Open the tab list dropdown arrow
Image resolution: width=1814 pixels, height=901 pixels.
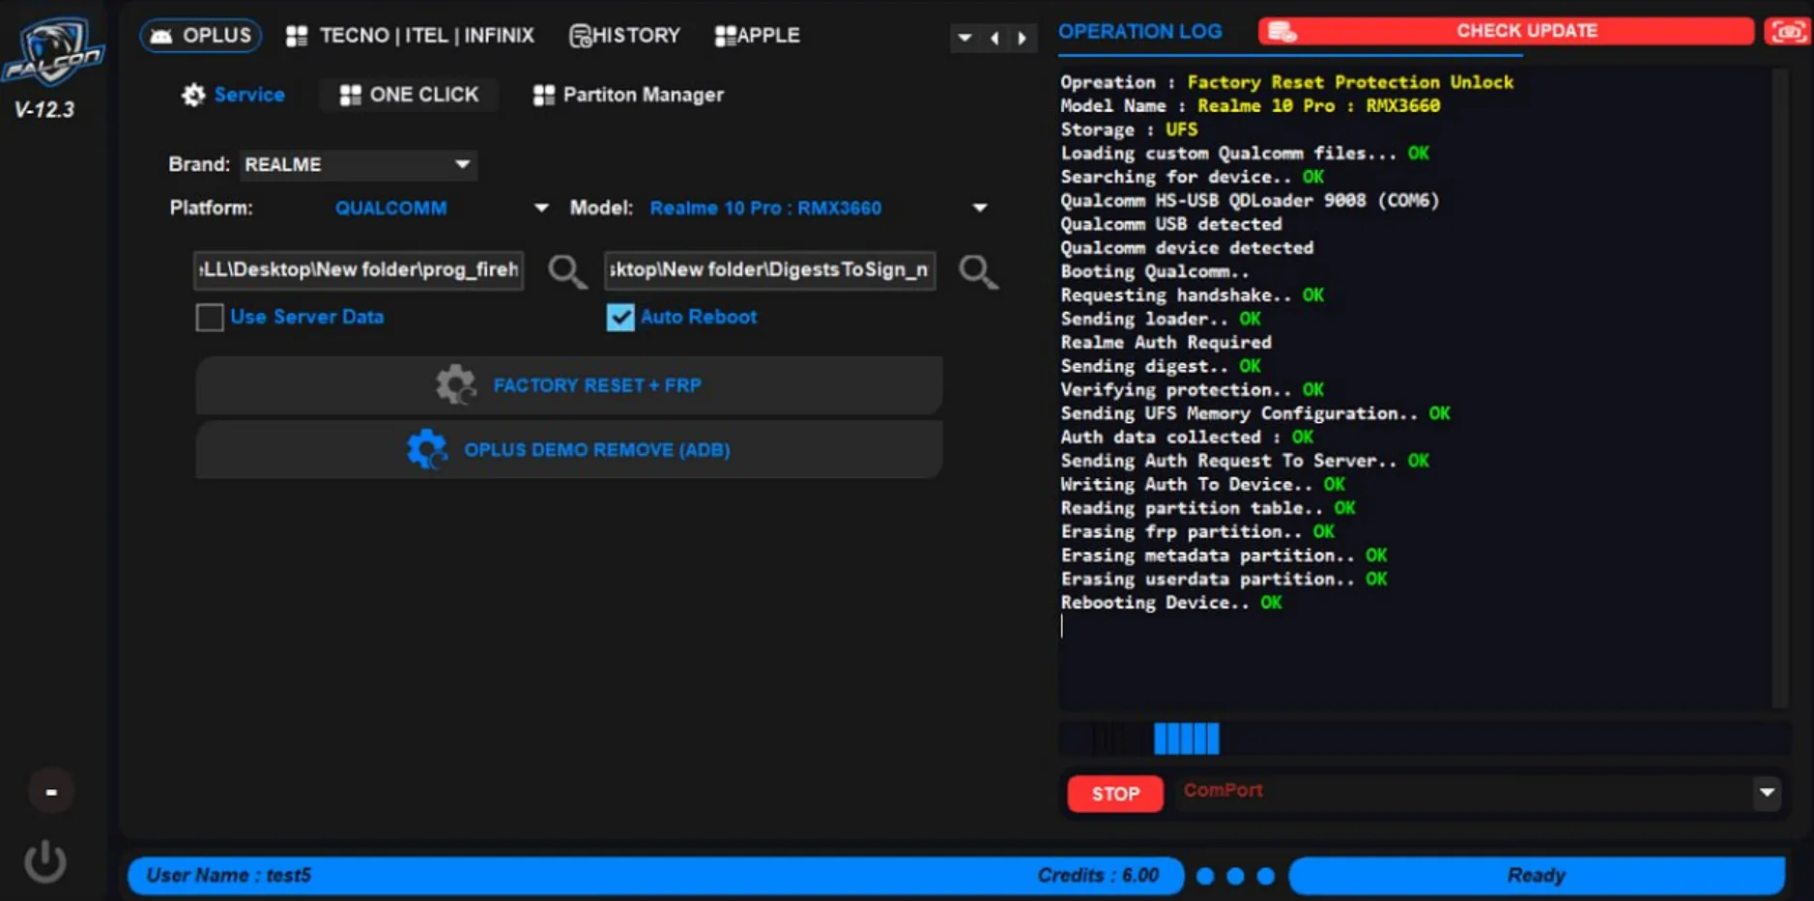965,38
